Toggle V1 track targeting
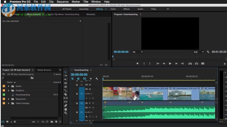Image resolution: width=227 pixels, height=127 pixels. (x=82, y=94)
